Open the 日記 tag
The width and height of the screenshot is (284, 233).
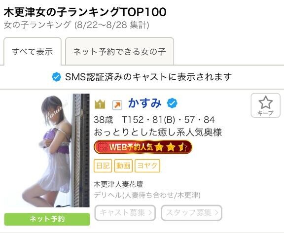click(103, 166)
